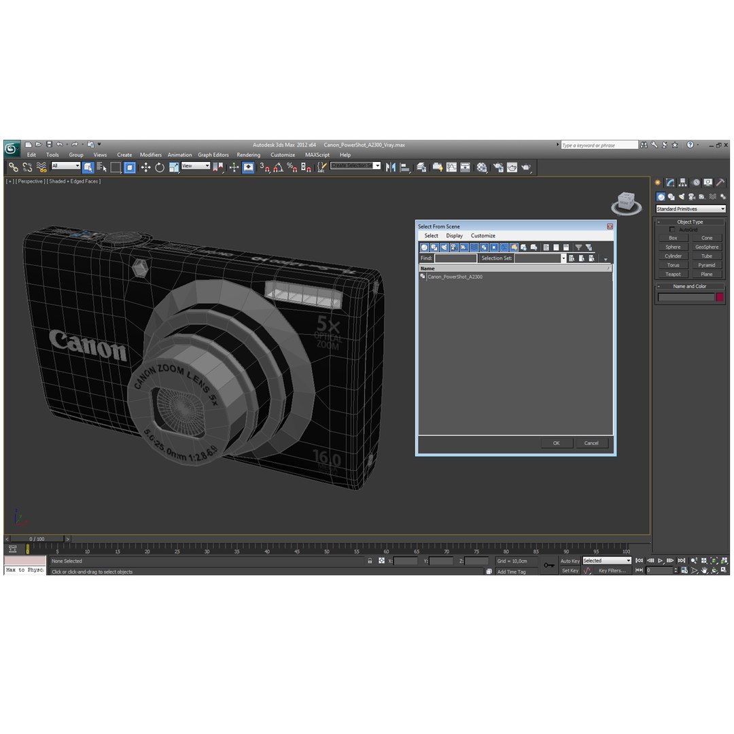
Task: Choose the Rectangular Selection Region tool
Action: pyautogui.click(x=116, y=167)
